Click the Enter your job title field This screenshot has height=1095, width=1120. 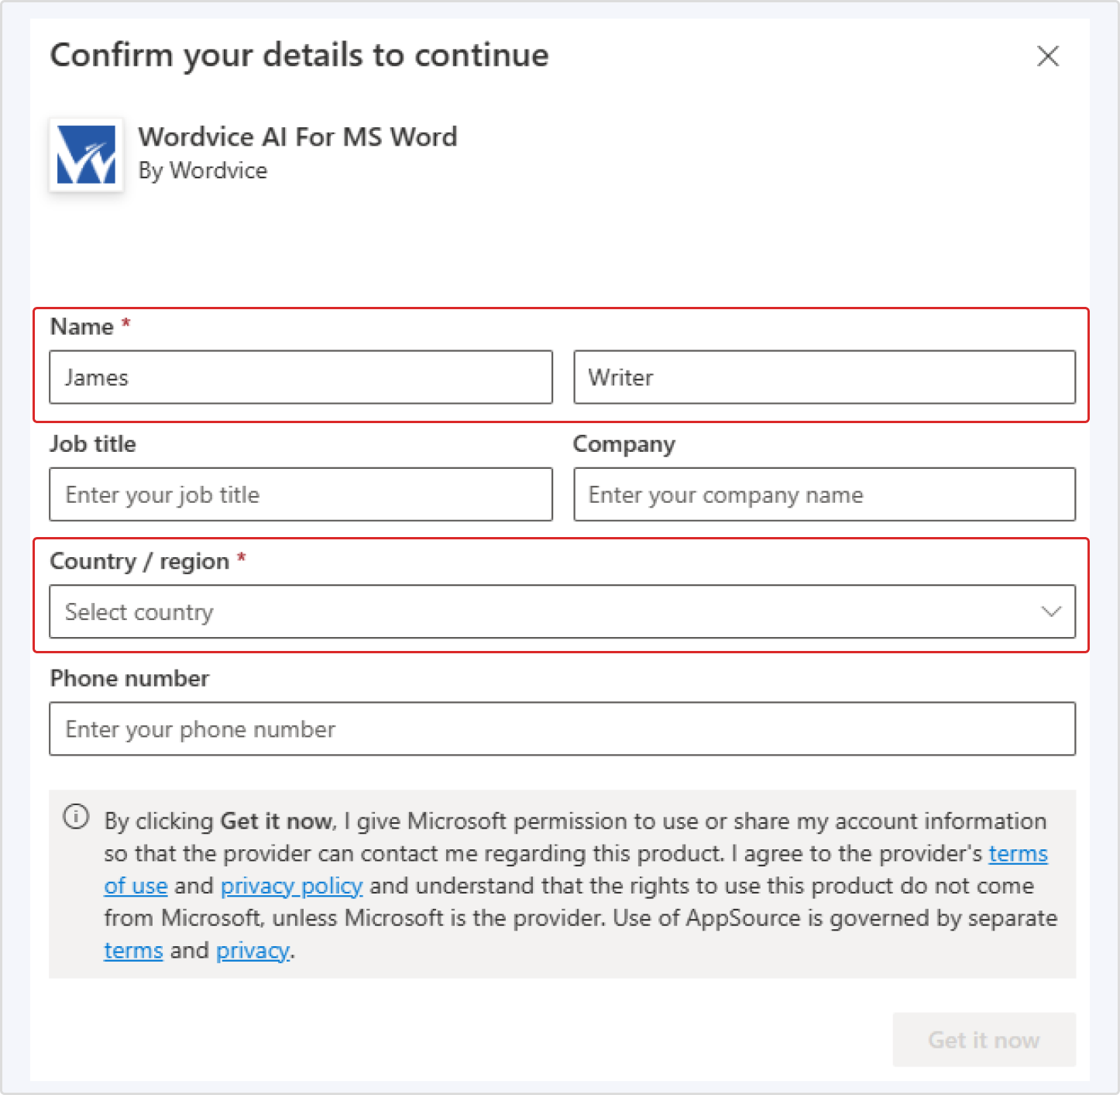click(300, 494)
